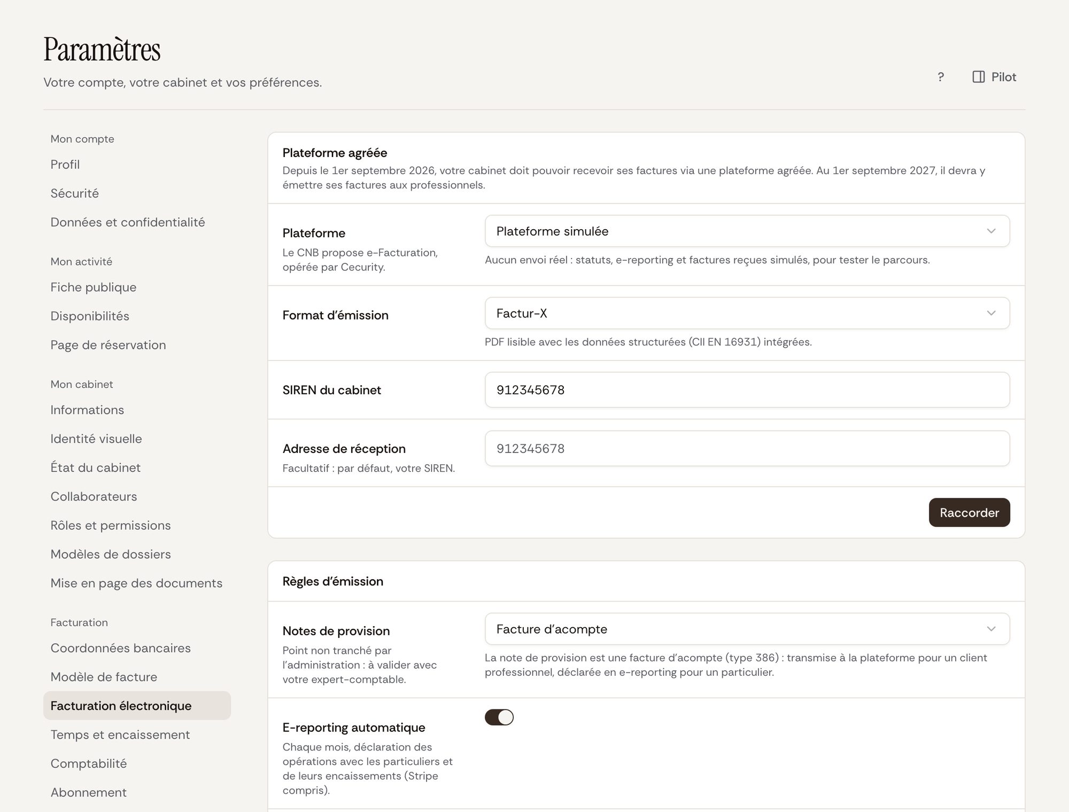
Task: Click the Plateforme agréée heading
Action: point(335,153)
